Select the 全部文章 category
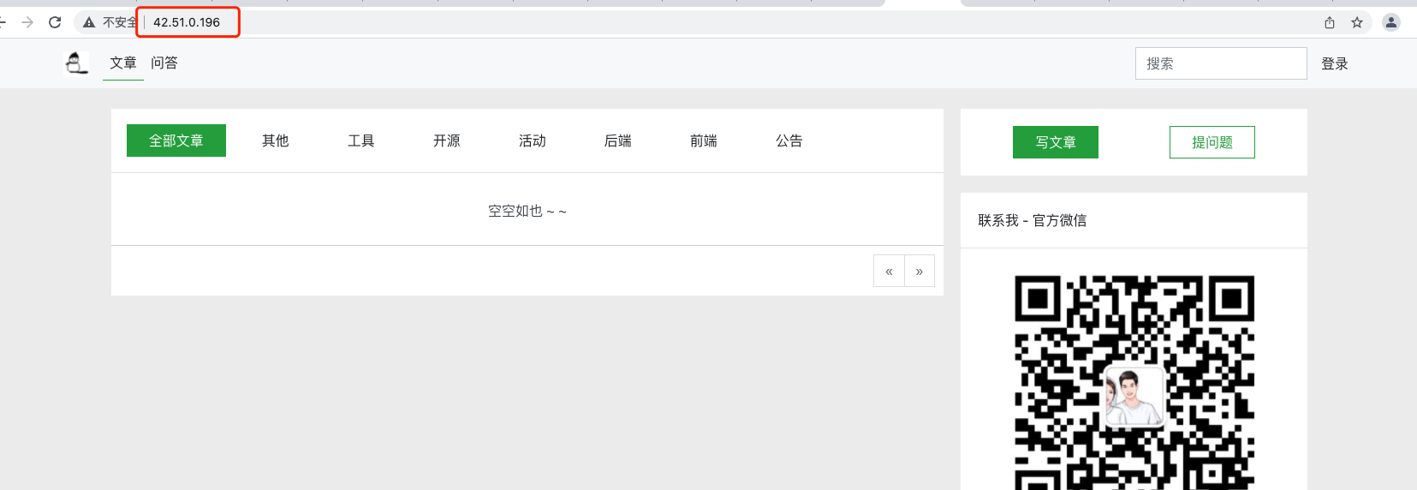Image resolution: width=1417 pixels, height=490 pixels. tap(176, 140)
